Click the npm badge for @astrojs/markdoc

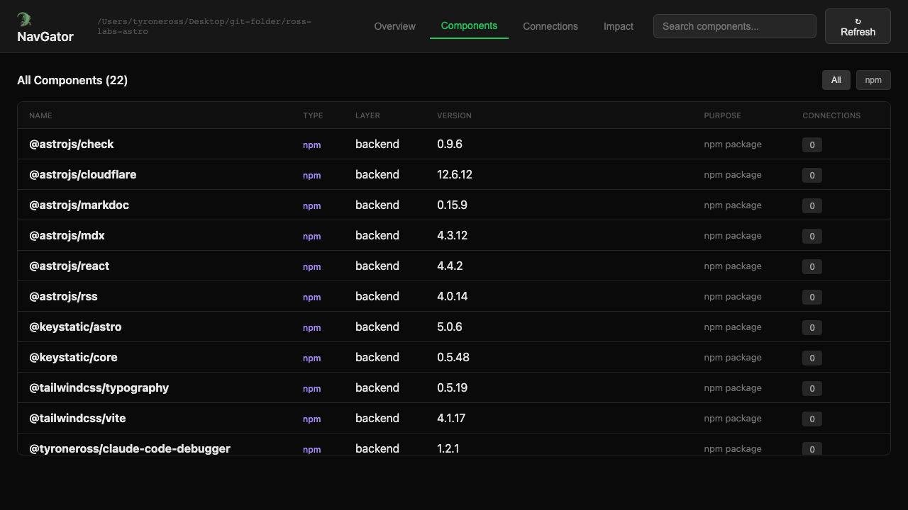pos(311,206)
